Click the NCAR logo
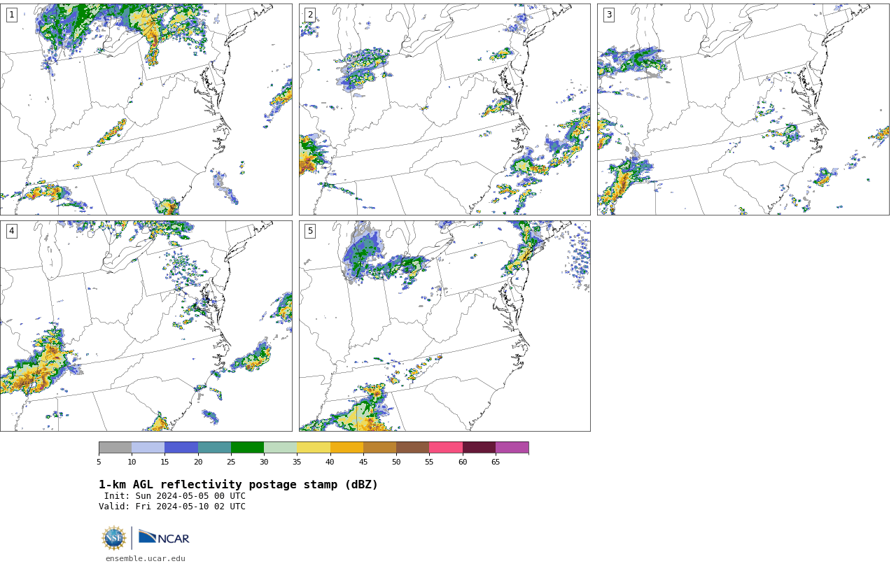896x566 pixels. pos(164,537)
